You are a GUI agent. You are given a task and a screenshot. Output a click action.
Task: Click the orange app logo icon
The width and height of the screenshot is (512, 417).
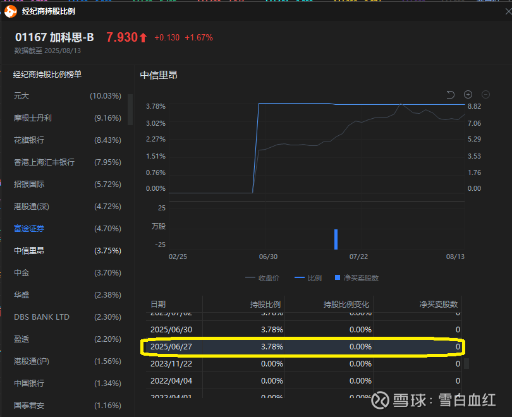[11, 12]
